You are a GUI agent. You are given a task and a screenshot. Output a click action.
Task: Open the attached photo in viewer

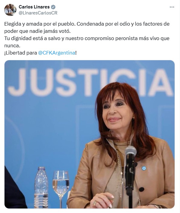90,134
